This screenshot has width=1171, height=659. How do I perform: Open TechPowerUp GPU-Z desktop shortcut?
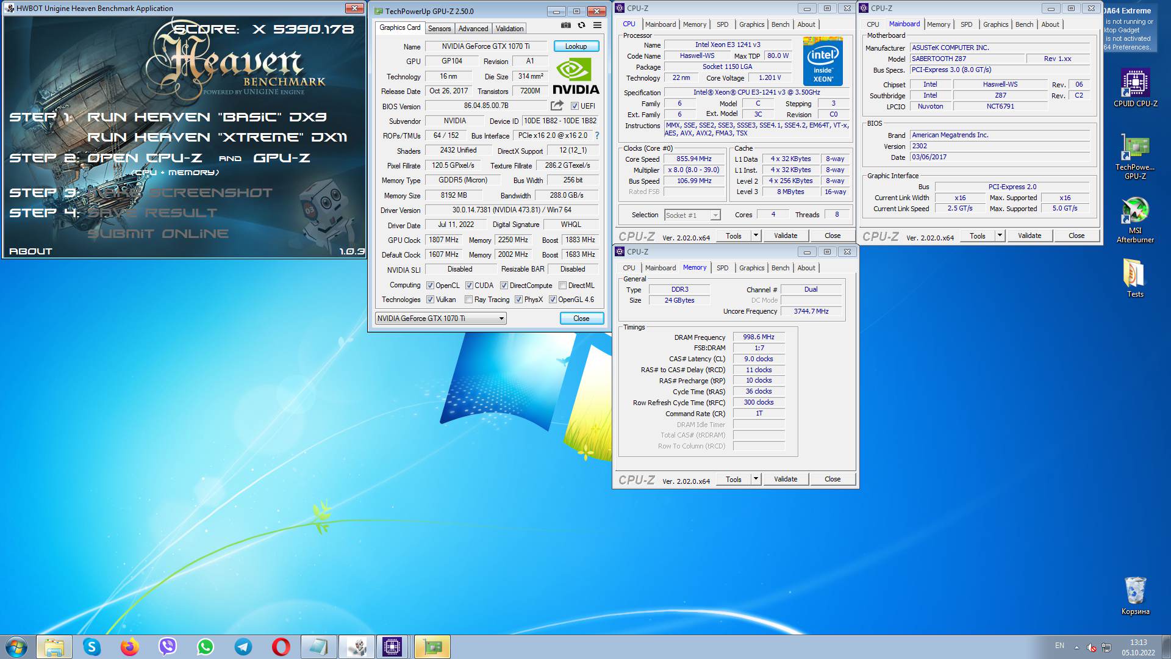pos(1135,157)
